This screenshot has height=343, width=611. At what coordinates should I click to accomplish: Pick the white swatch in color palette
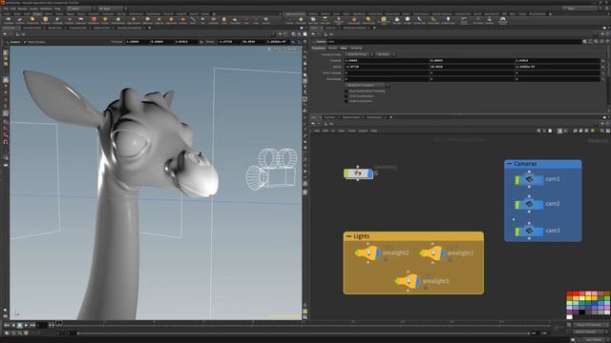[x=569, y=317]
